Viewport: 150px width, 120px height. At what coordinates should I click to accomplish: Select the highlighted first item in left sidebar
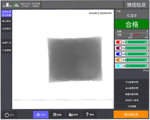pos(7,13)
